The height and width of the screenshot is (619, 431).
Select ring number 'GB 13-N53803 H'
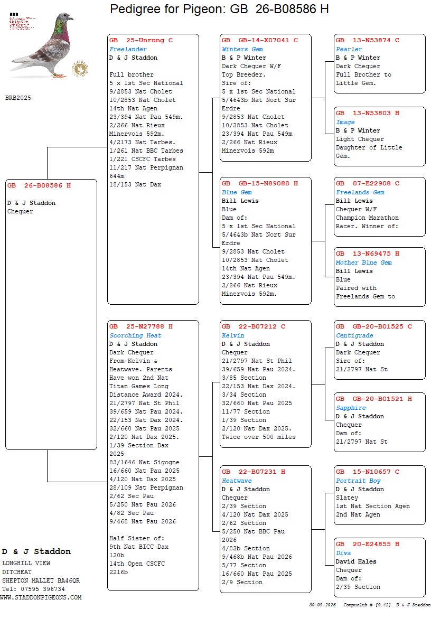pos(368,113)
